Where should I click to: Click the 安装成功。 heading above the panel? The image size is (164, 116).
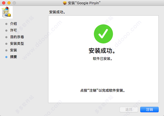click(x=57, y=12)
